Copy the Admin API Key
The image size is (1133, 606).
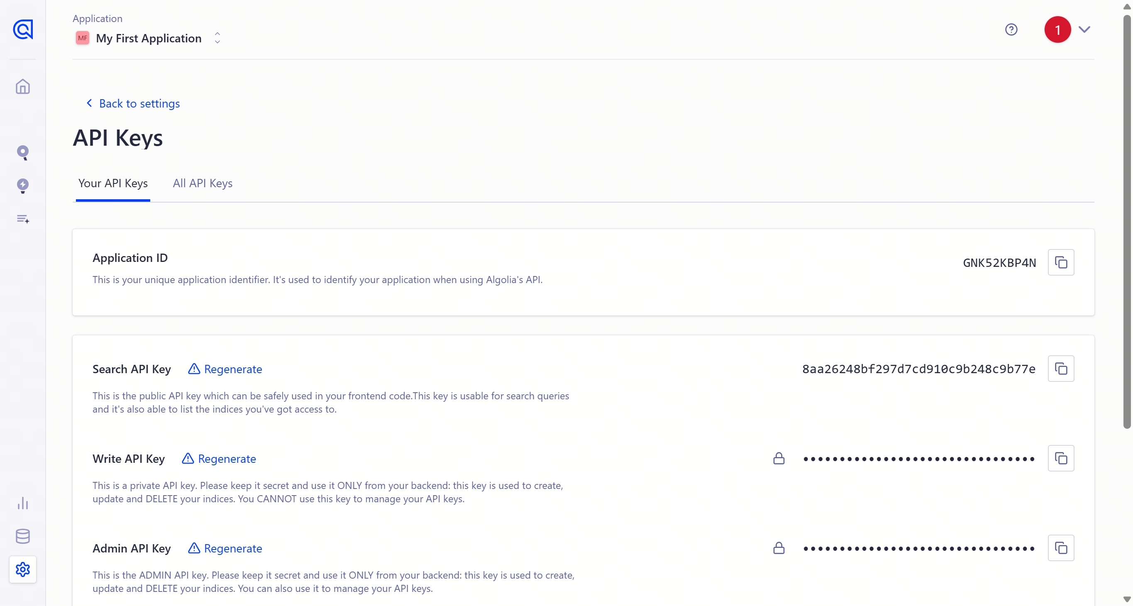[x=1061, y=548]
